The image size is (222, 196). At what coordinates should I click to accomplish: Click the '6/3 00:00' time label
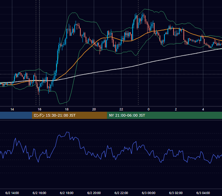pos(149,193)
